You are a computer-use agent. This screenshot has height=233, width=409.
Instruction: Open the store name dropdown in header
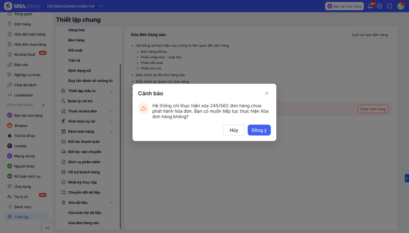point(101,6)
